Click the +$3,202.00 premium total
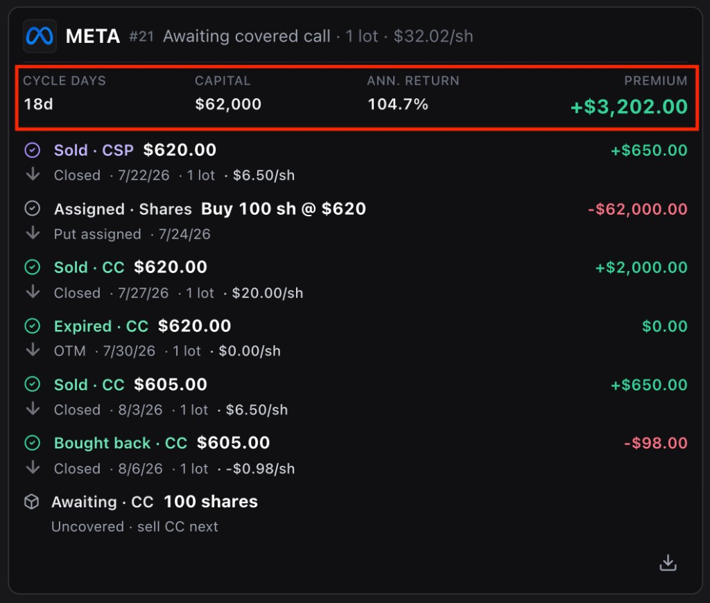 629,107
